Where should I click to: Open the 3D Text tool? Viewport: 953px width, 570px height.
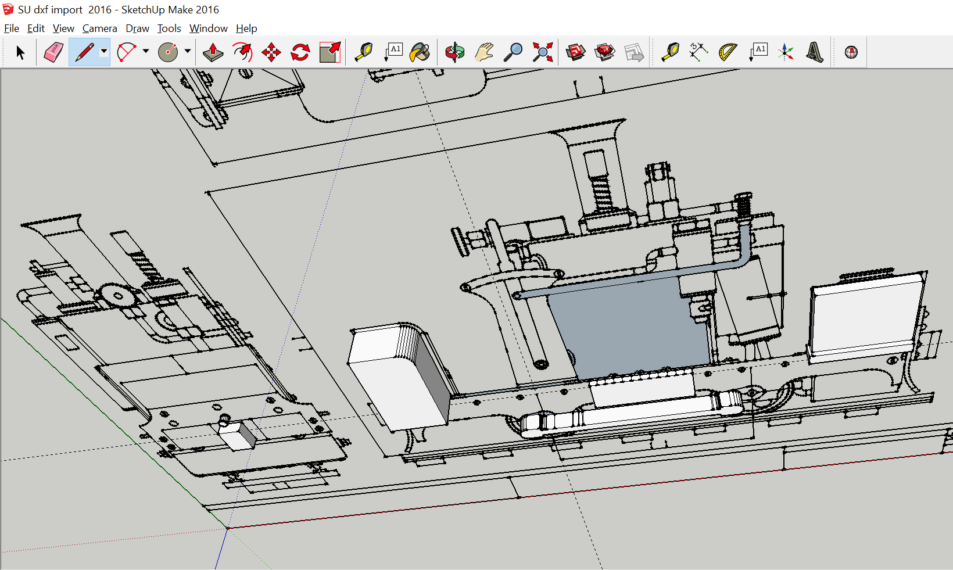[815, 52]
